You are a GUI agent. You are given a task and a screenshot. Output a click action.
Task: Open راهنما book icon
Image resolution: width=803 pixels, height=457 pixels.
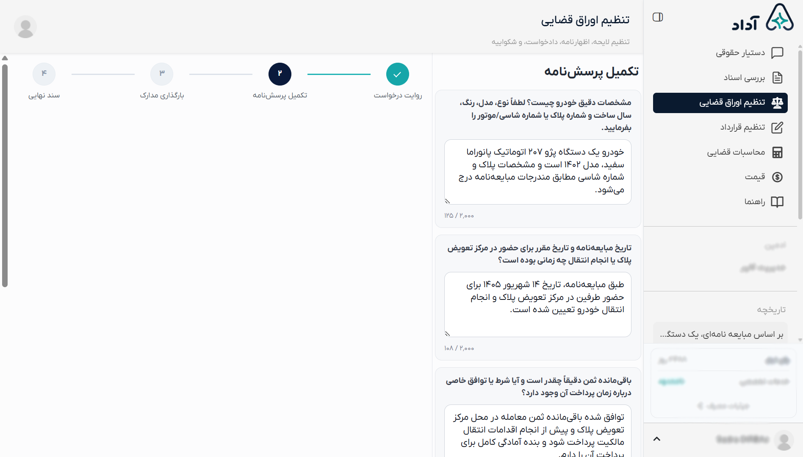777,202
